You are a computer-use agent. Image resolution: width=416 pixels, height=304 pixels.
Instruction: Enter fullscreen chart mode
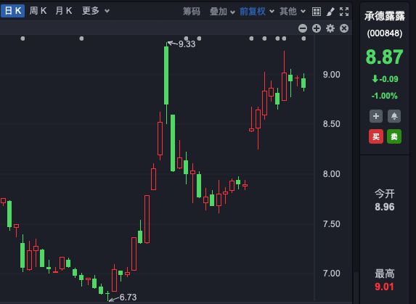344,12
